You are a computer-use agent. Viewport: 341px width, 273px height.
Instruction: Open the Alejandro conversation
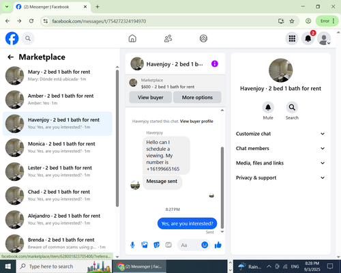[57, 220]
